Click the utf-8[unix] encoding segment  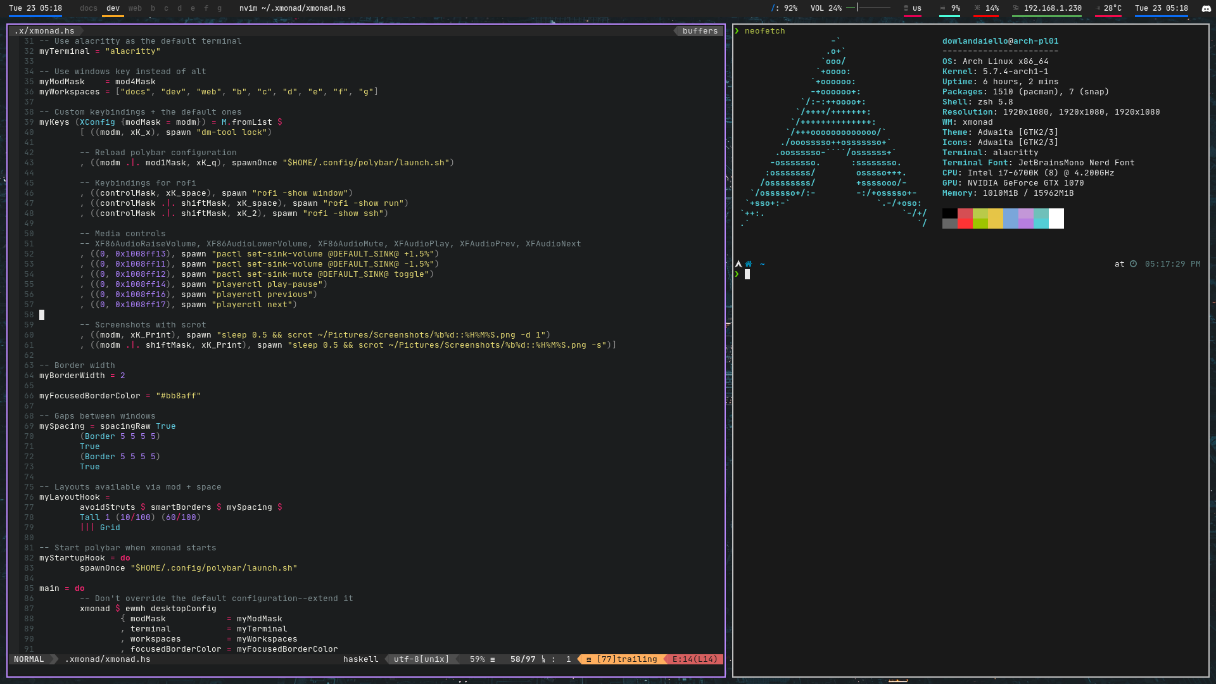(x=421, y=659)
